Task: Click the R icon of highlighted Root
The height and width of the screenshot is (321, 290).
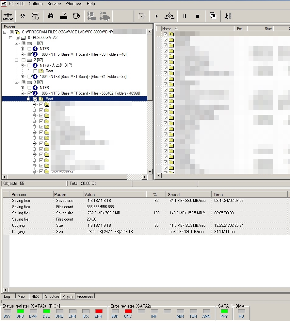Action: [41, 99]
